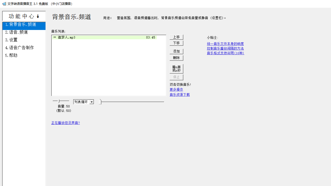Click the arrow marker beside 追梦人.mp3
The height and width of the screenshot is (186, 331).
[x=54, y=37]
